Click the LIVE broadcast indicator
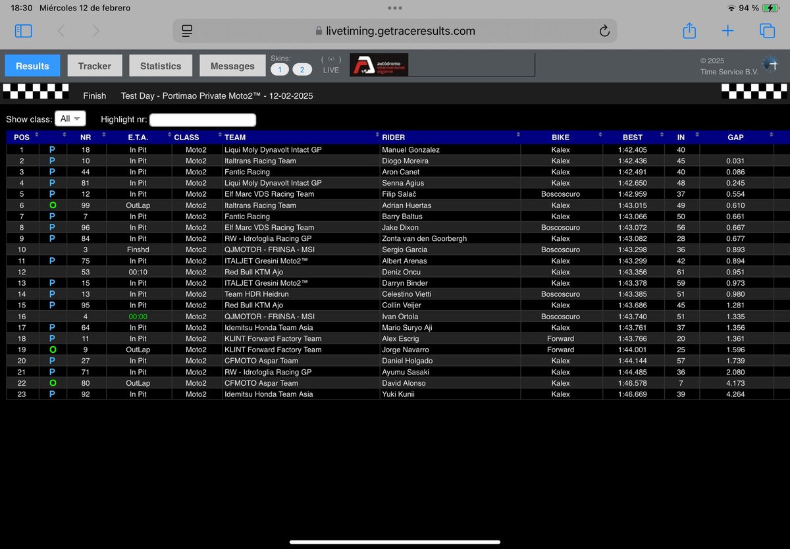Image resolution: width=790 pixels, height=549 pixels. (331, 65)
